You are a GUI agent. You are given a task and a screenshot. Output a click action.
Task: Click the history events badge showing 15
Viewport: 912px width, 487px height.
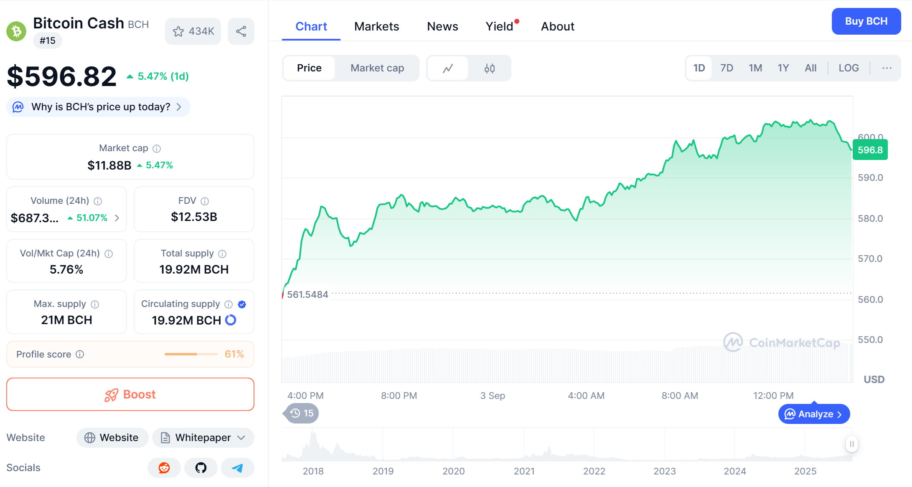tap(301, 413)
